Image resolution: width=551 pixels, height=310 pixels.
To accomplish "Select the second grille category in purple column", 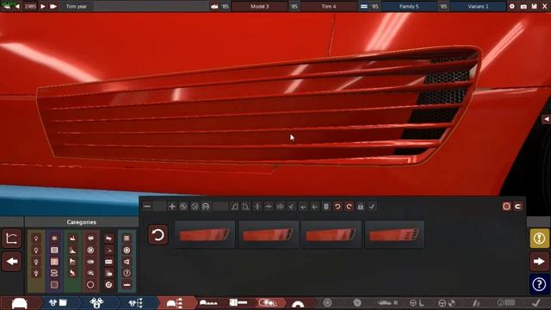I will (54, 251).
